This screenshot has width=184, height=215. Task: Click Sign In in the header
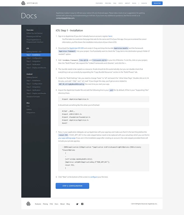(x=144, y=3)
